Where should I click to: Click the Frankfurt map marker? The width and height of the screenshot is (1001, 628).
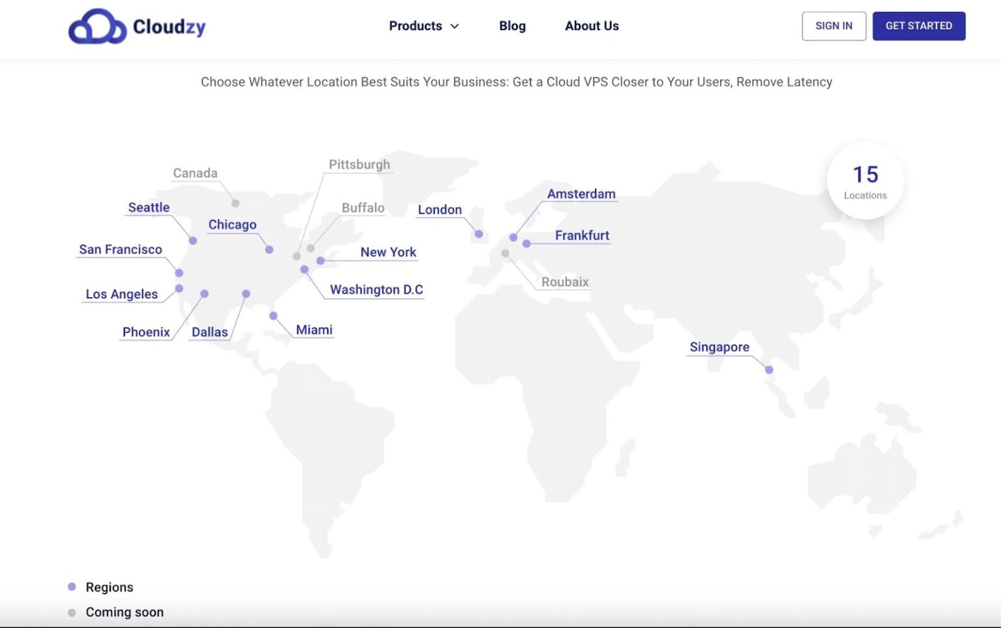pos(526,244)
